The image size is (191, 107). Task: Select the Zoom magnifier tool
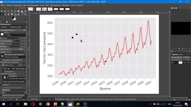tap(25, 15)
